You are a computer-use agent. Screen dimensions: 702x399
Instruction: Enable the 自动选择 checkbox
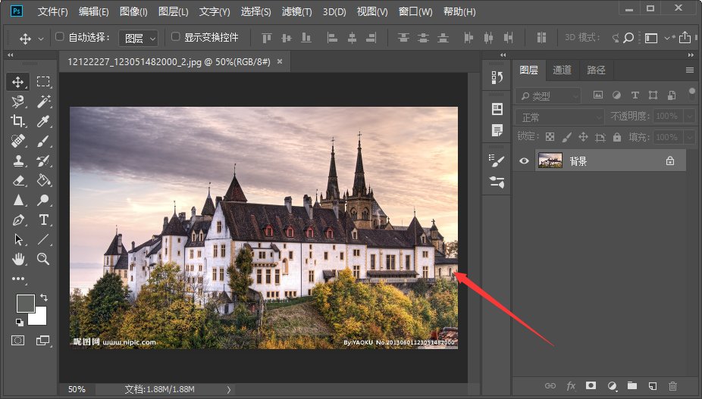tap(60, 37)
